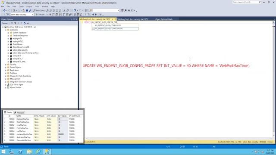
Task: Click the Save All icon
Action: tap(30, 10)
